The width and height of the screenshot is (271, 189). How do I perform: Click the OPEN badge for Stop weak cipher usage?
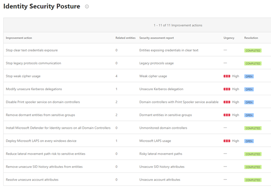[249, 76]
